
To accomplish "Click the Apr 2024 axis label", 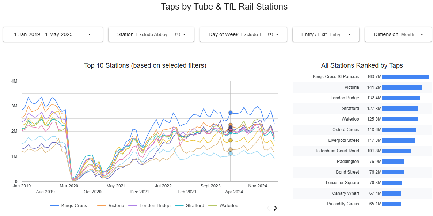I will click(234, 192).
